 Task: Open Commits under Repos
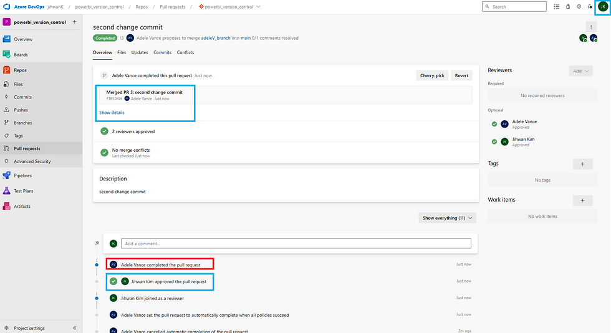coord(22,97)
